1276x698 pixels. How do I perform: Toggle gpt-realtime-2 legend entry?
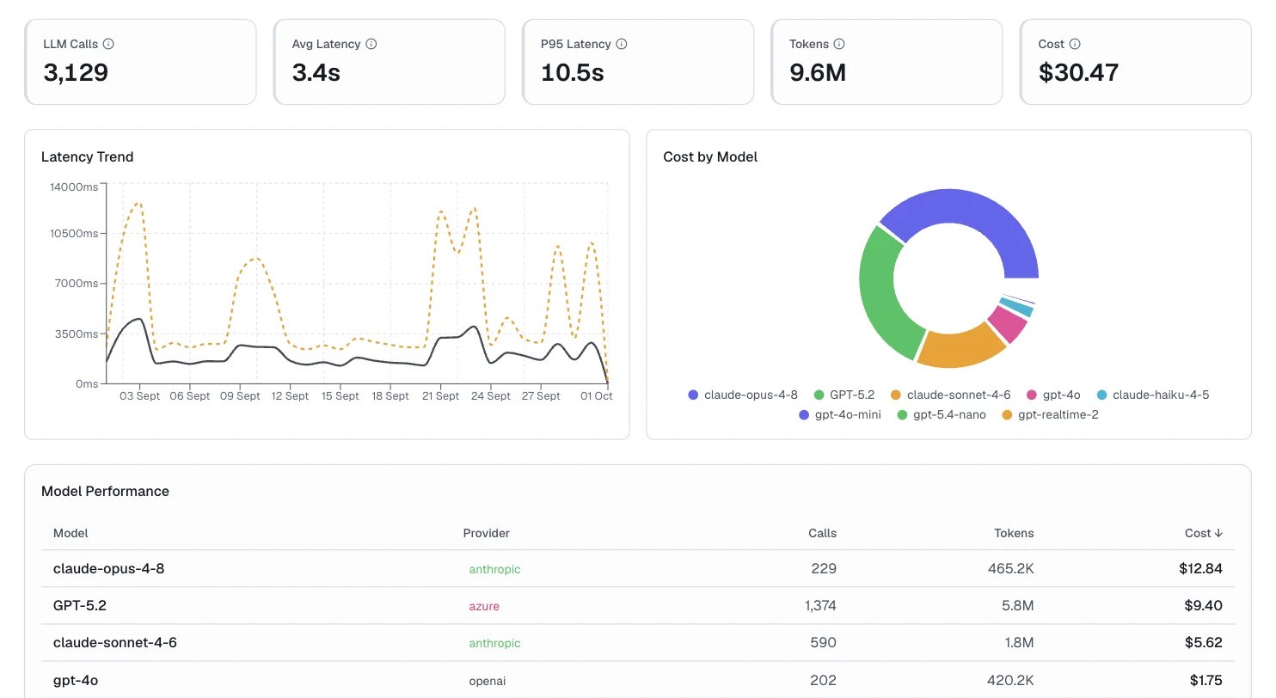pos(1050,414)
